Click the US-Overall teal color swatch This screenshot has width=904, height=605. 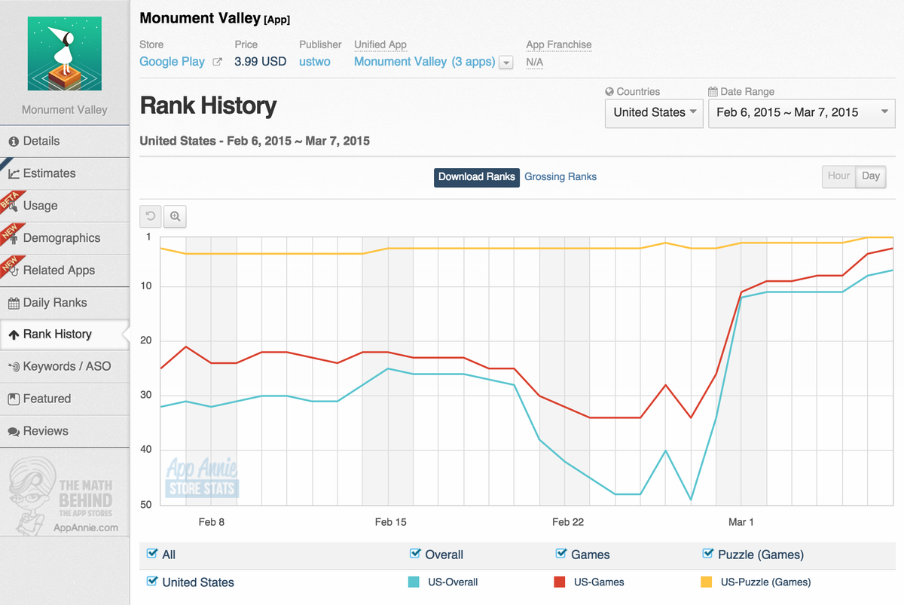[x=414, y=582]
